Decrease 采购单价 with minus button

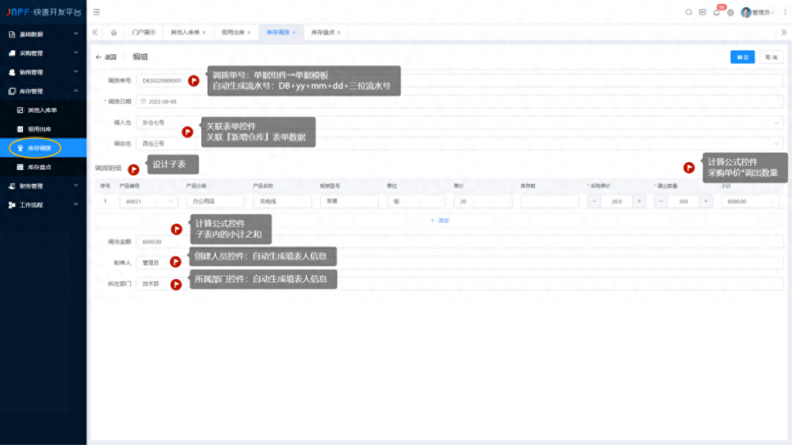[x=595, y=202]
